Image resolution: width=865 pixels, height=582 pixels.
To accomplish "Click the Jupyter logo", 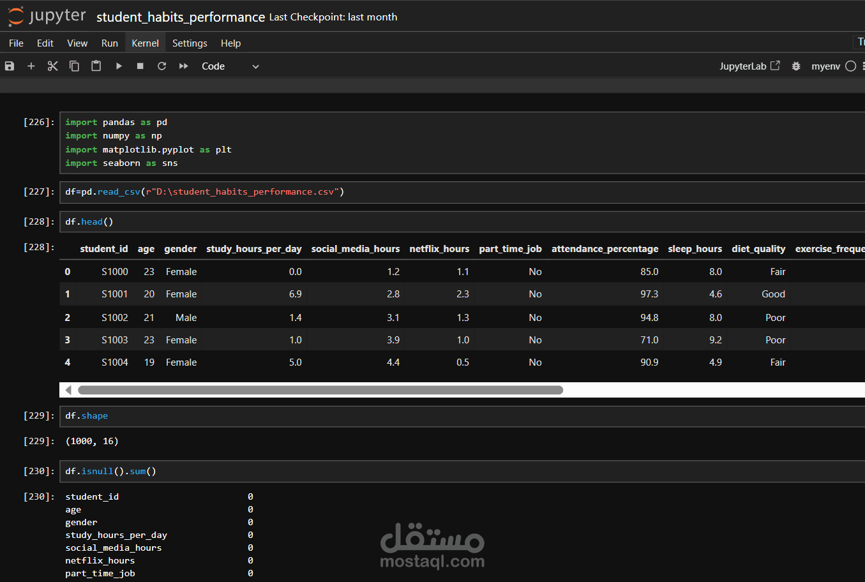I will pyautogui.click(x=47, y=16).
